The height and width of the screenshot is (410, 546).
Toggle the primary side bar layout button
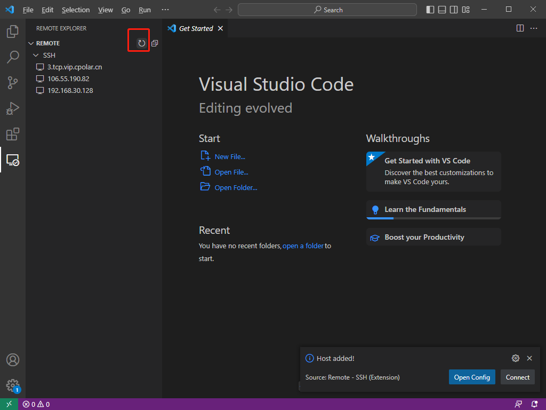[430, 10]
